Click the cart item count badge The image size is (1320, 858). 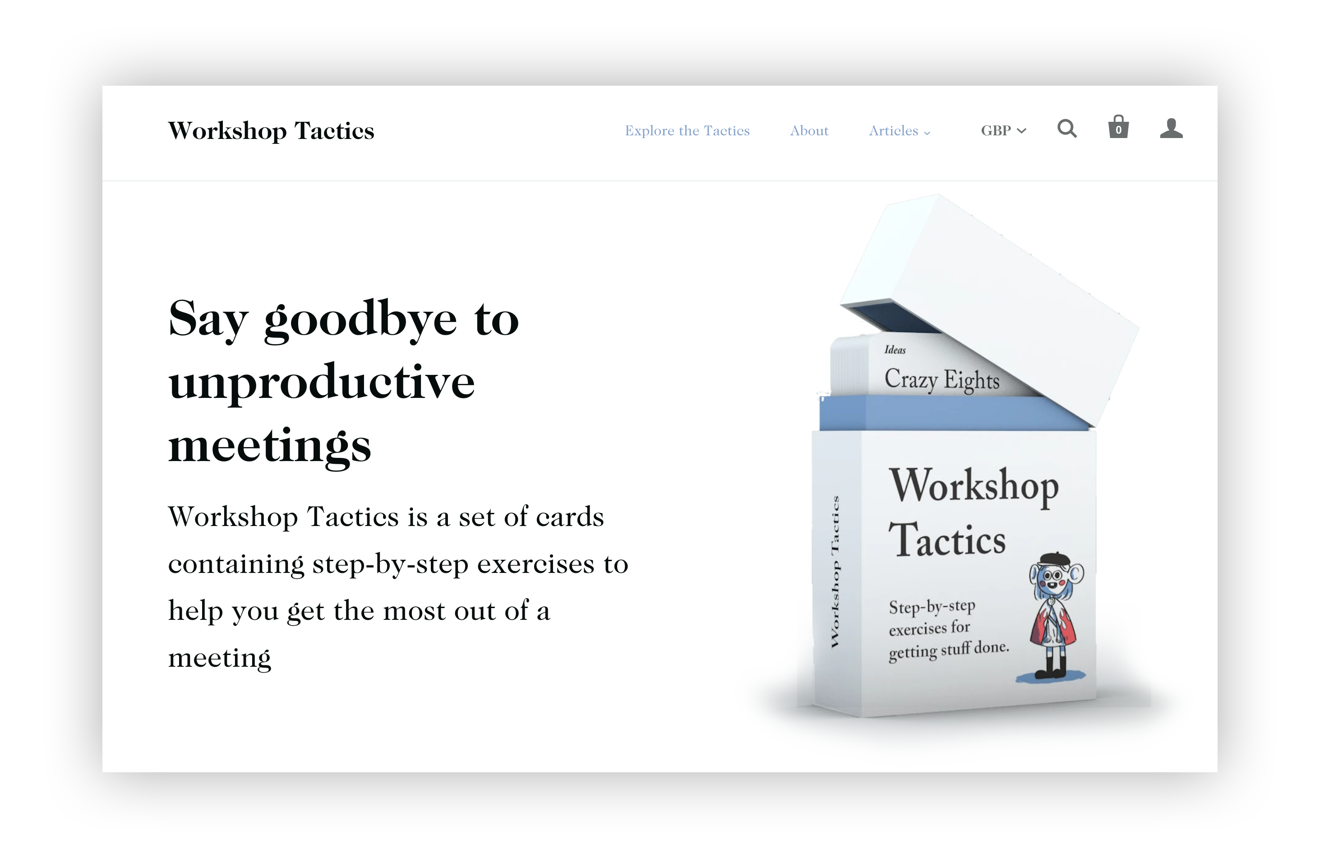(1119, 129)
